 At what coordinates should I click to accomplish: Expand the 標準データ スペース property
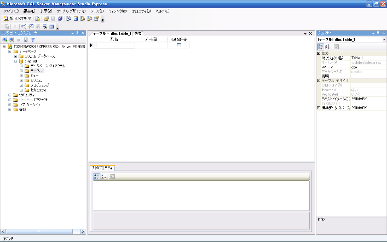tap(318, 108)
